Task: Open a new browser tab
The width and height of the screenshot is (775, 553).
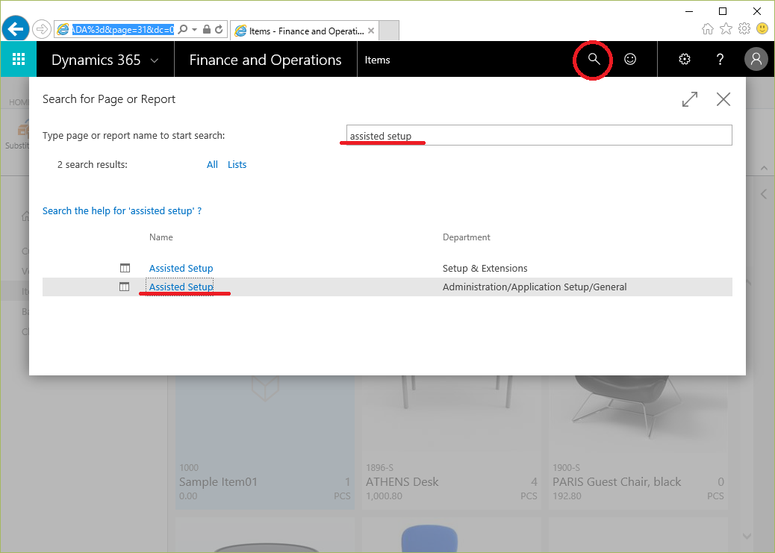Action: coord(389,31)
